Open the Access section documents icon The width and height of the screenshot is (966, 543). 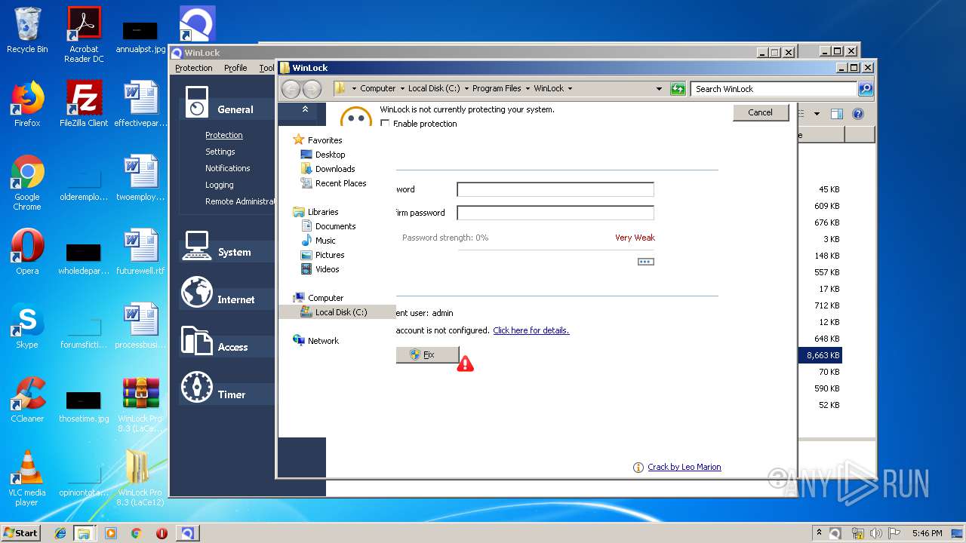tap(196, 340)
